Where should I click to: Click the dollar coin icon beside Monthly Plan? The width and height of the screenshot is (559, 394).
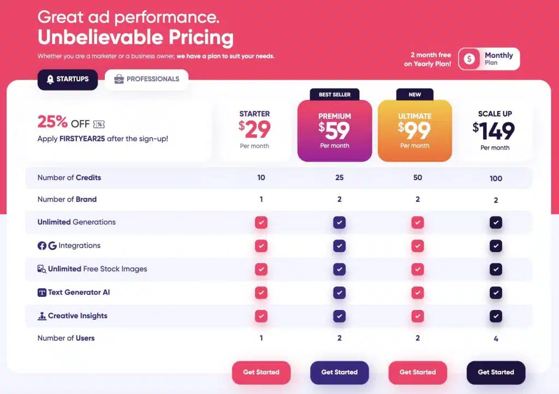468,58
